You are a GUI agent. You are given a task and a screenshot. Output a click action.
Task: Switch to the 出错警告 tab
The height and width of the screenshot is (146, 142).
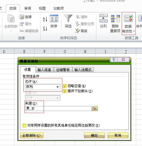(63, 70)
